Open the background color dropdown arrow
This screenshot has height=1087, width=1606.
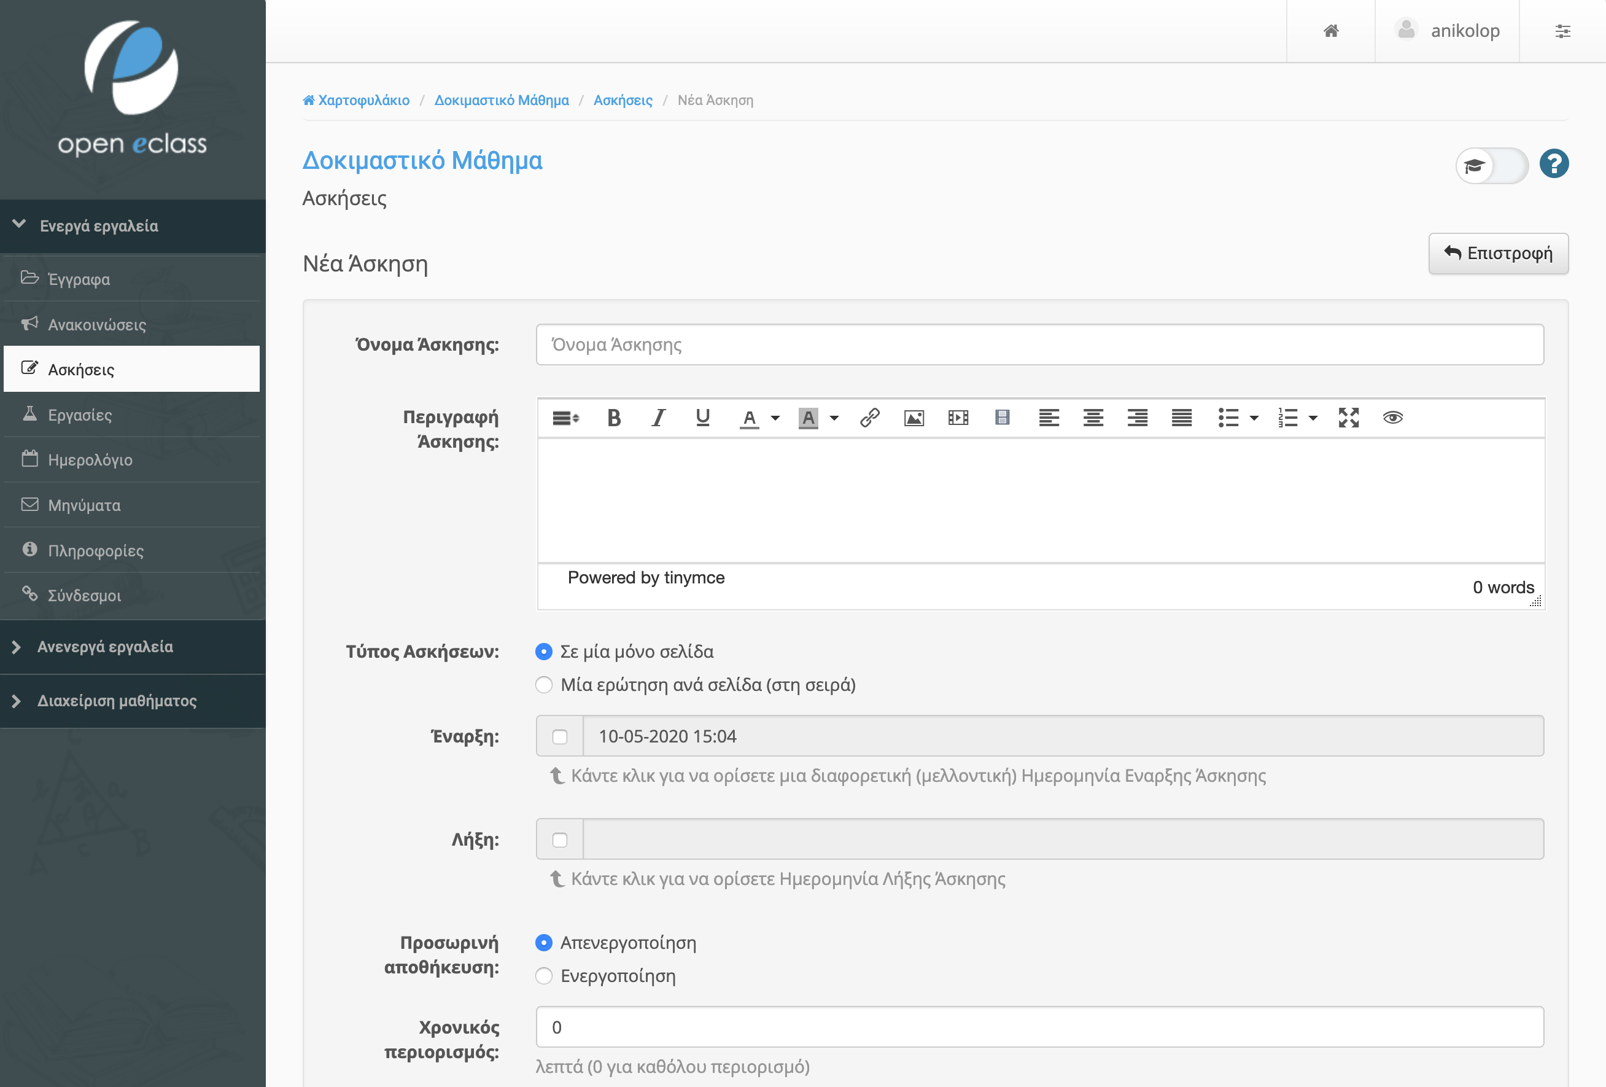click(x=834, y=418)
